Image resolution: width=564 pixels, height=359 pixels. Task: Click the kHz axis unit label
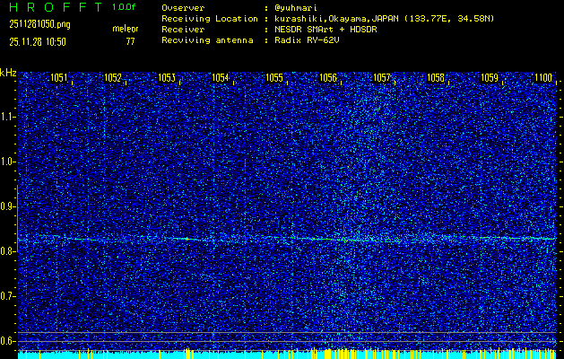click(8, 73)
